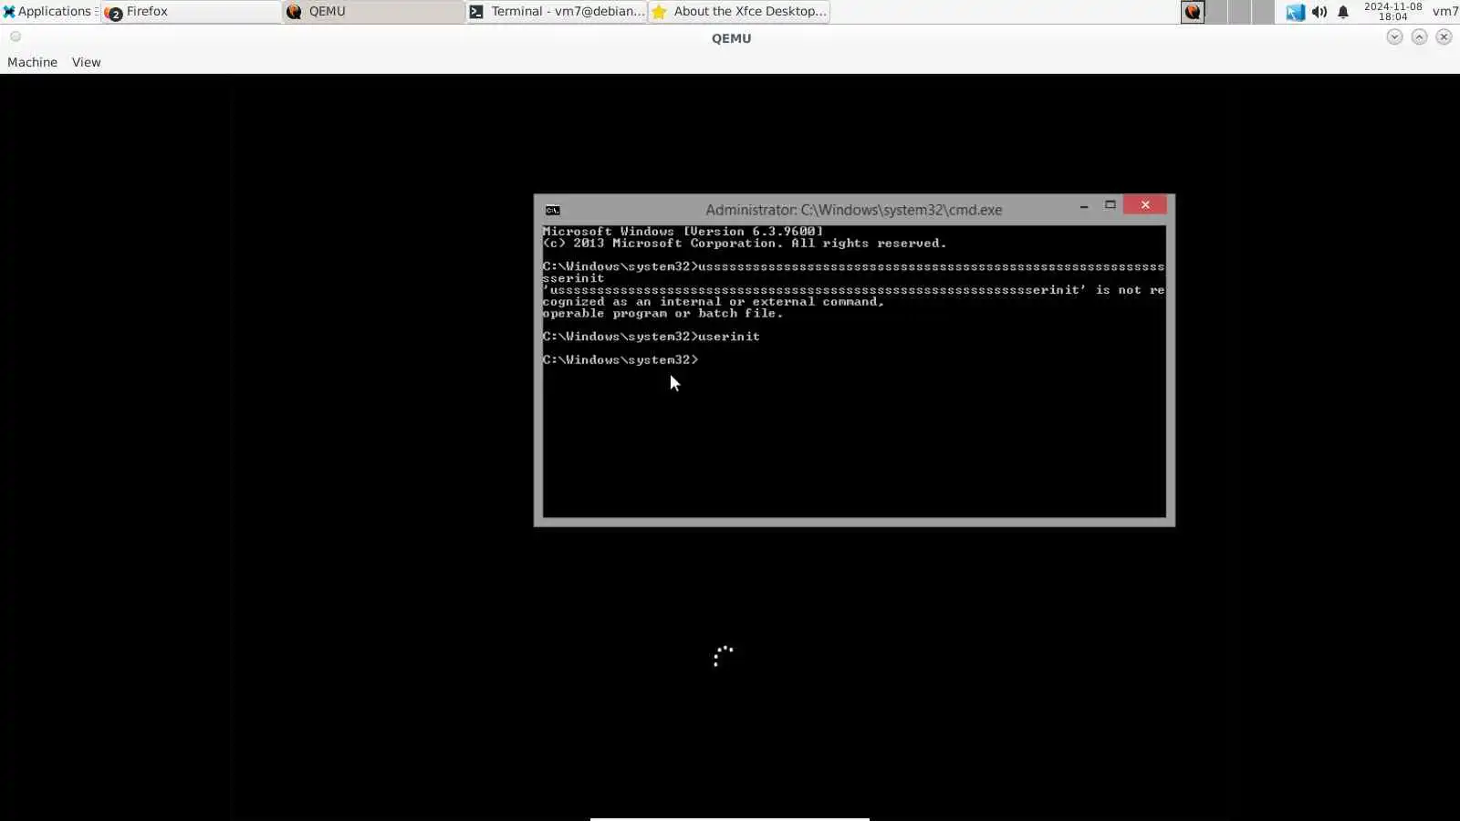Click the QEMU window menu dot at left
Viewport: 1460px width, 821px height.
[16, 36]
